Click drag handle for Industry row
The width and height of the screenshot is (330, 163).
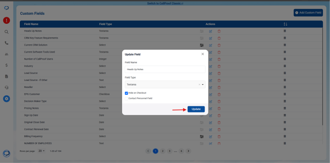pyautogui.click(x=285, y=66)
